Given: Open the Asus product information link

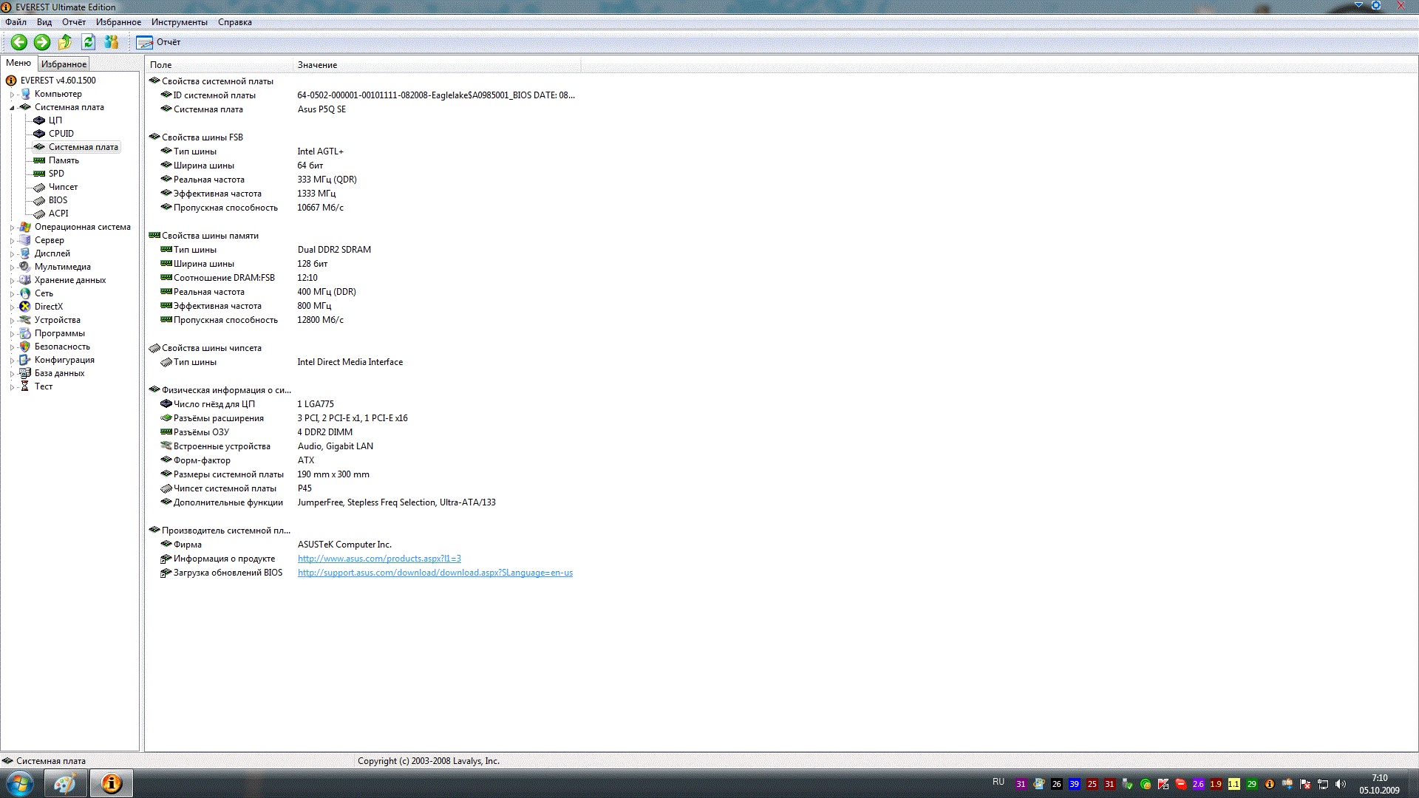Looking at the screenshot, I should (x=379, y=559).
